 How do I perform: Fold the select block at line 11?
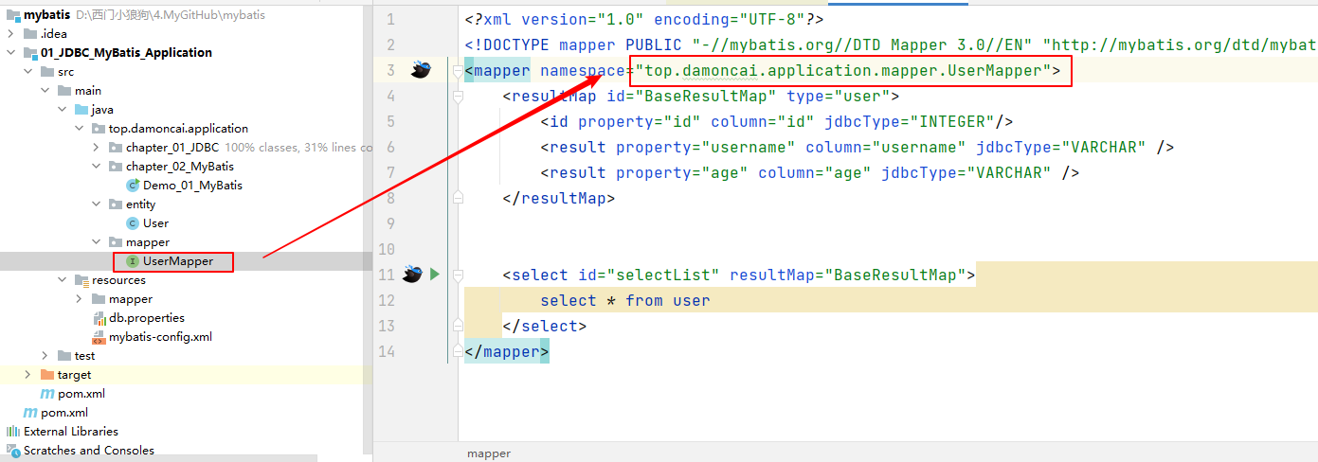coord(458,275)
